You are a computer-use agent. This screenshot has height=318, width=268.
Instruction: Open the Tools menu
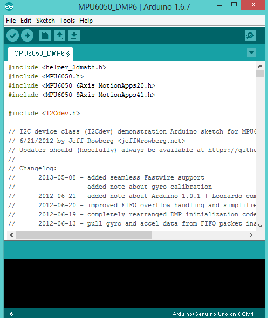click(67, 21)
